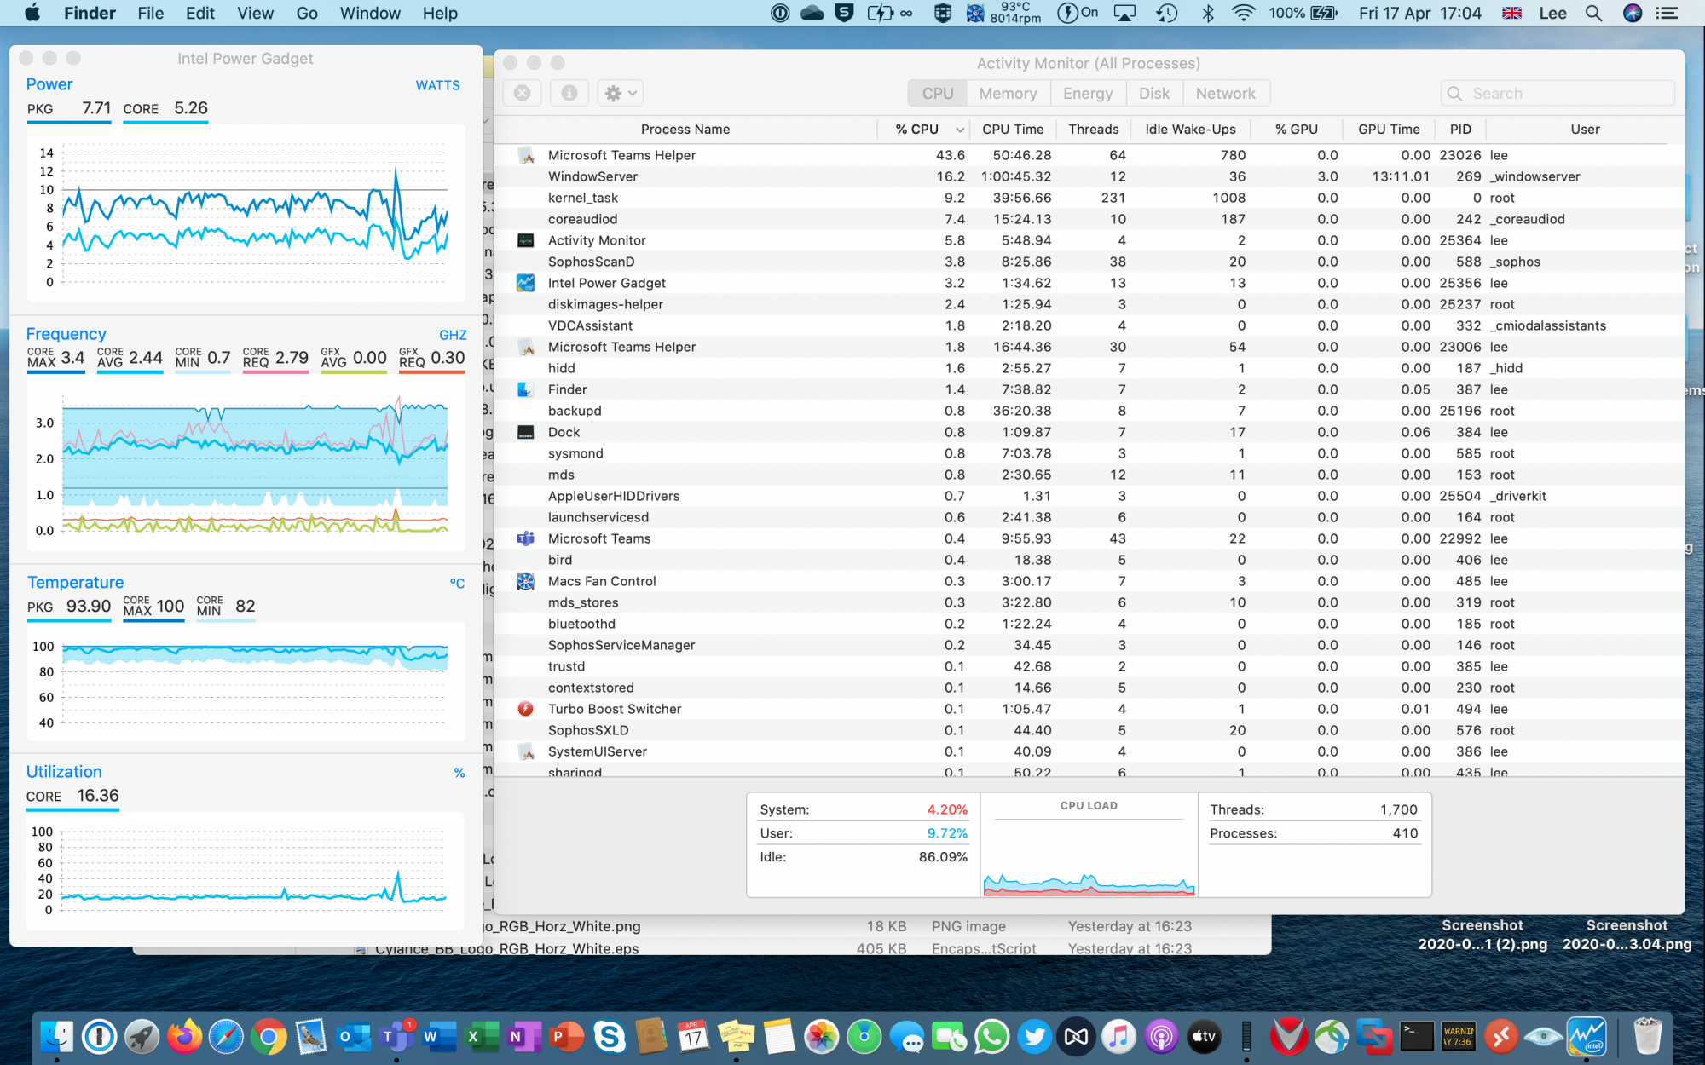Switch to the Energy tab
This screenshot has width=1705, height=1065.
(1088, 93)
